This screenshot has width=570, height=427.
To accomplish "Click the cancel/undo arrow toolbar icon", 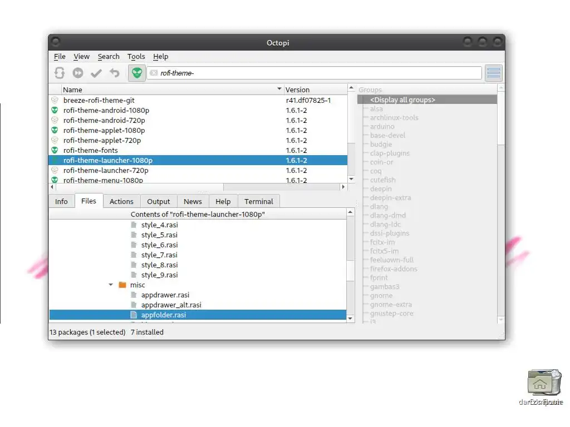I will (x=115, y=73).
